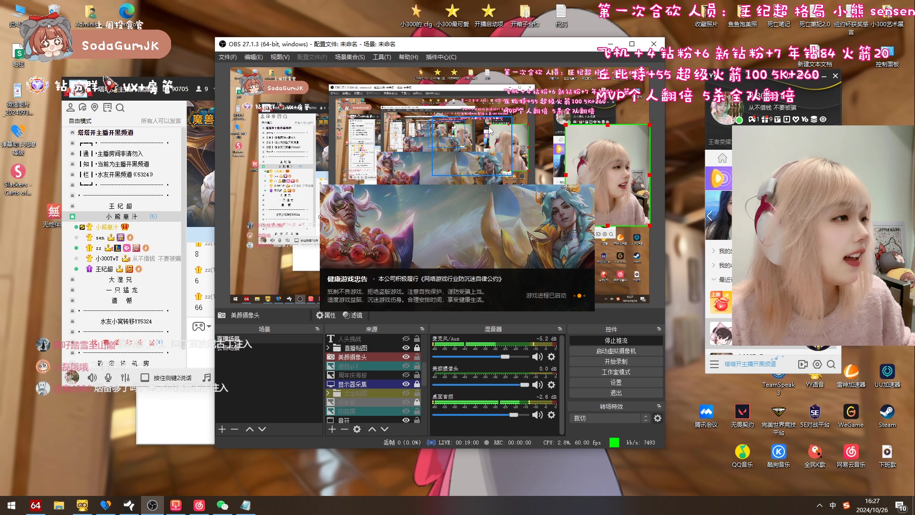The width and height of the screenshot is (915, 515).
Task: Open the game controller dropdown in YY
Action: coord(202,326)
